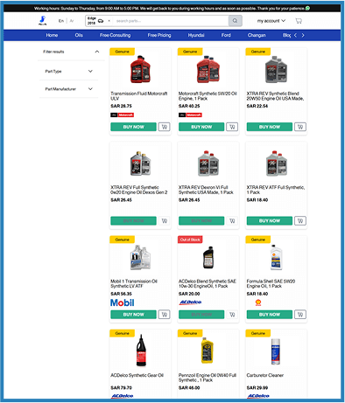Click the search parts input field
This screenshot has width=345, height=403.
pos(171,21)
